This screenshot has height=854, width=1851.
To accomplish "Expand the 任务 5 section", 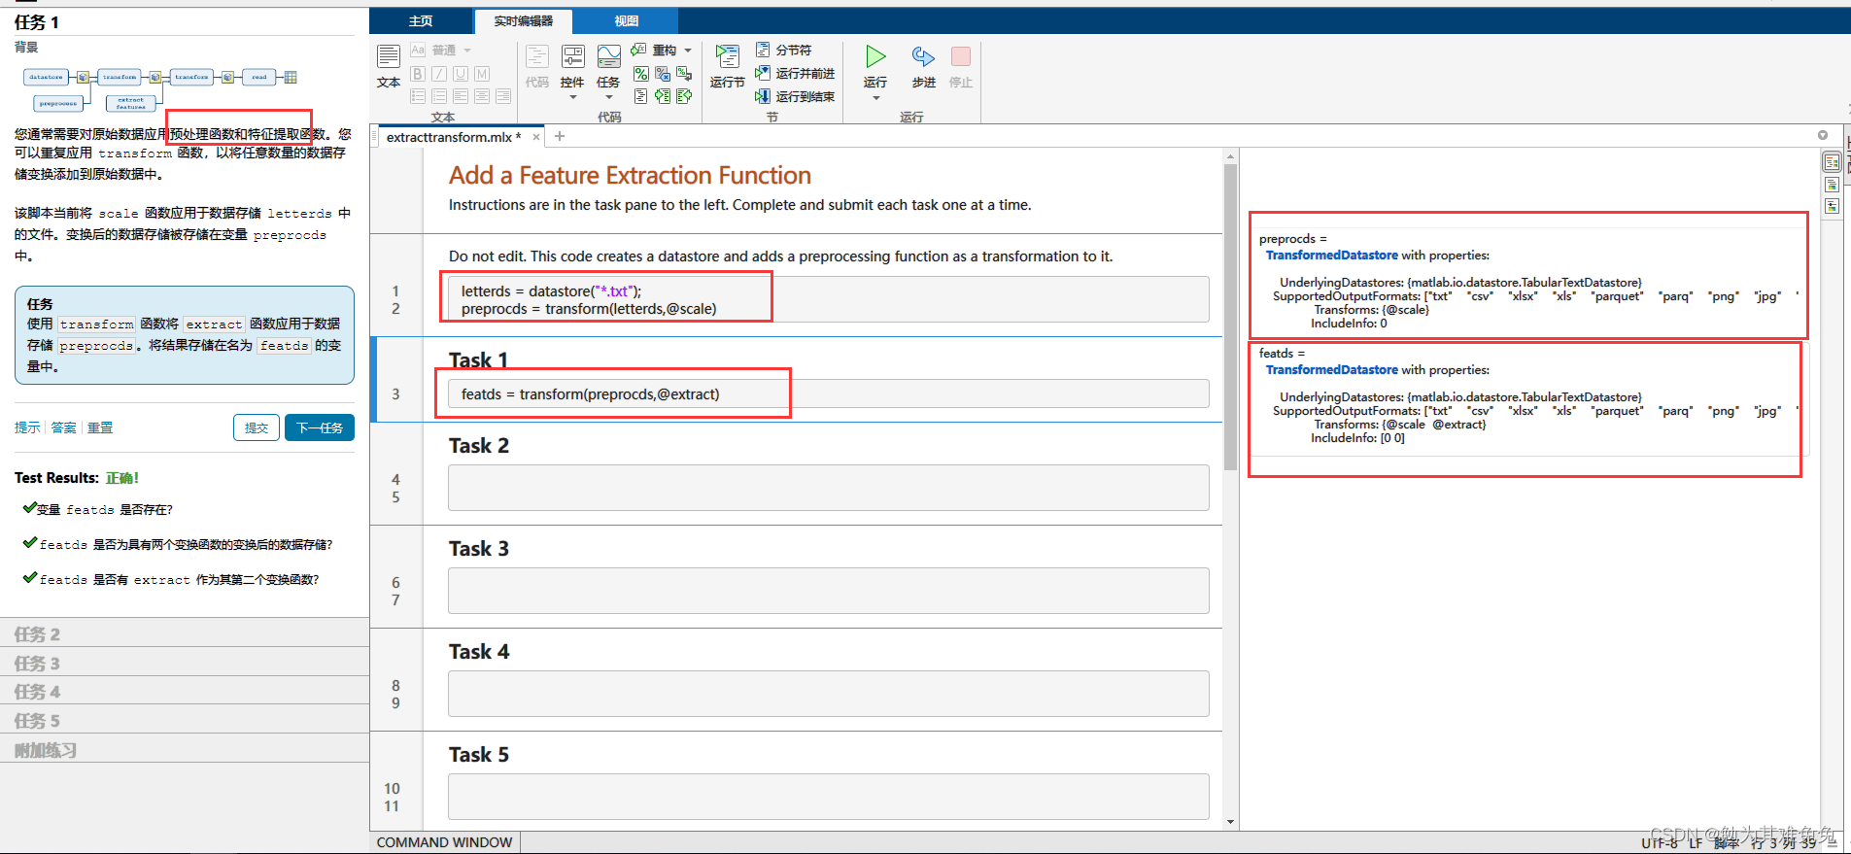I will [185, 720].
